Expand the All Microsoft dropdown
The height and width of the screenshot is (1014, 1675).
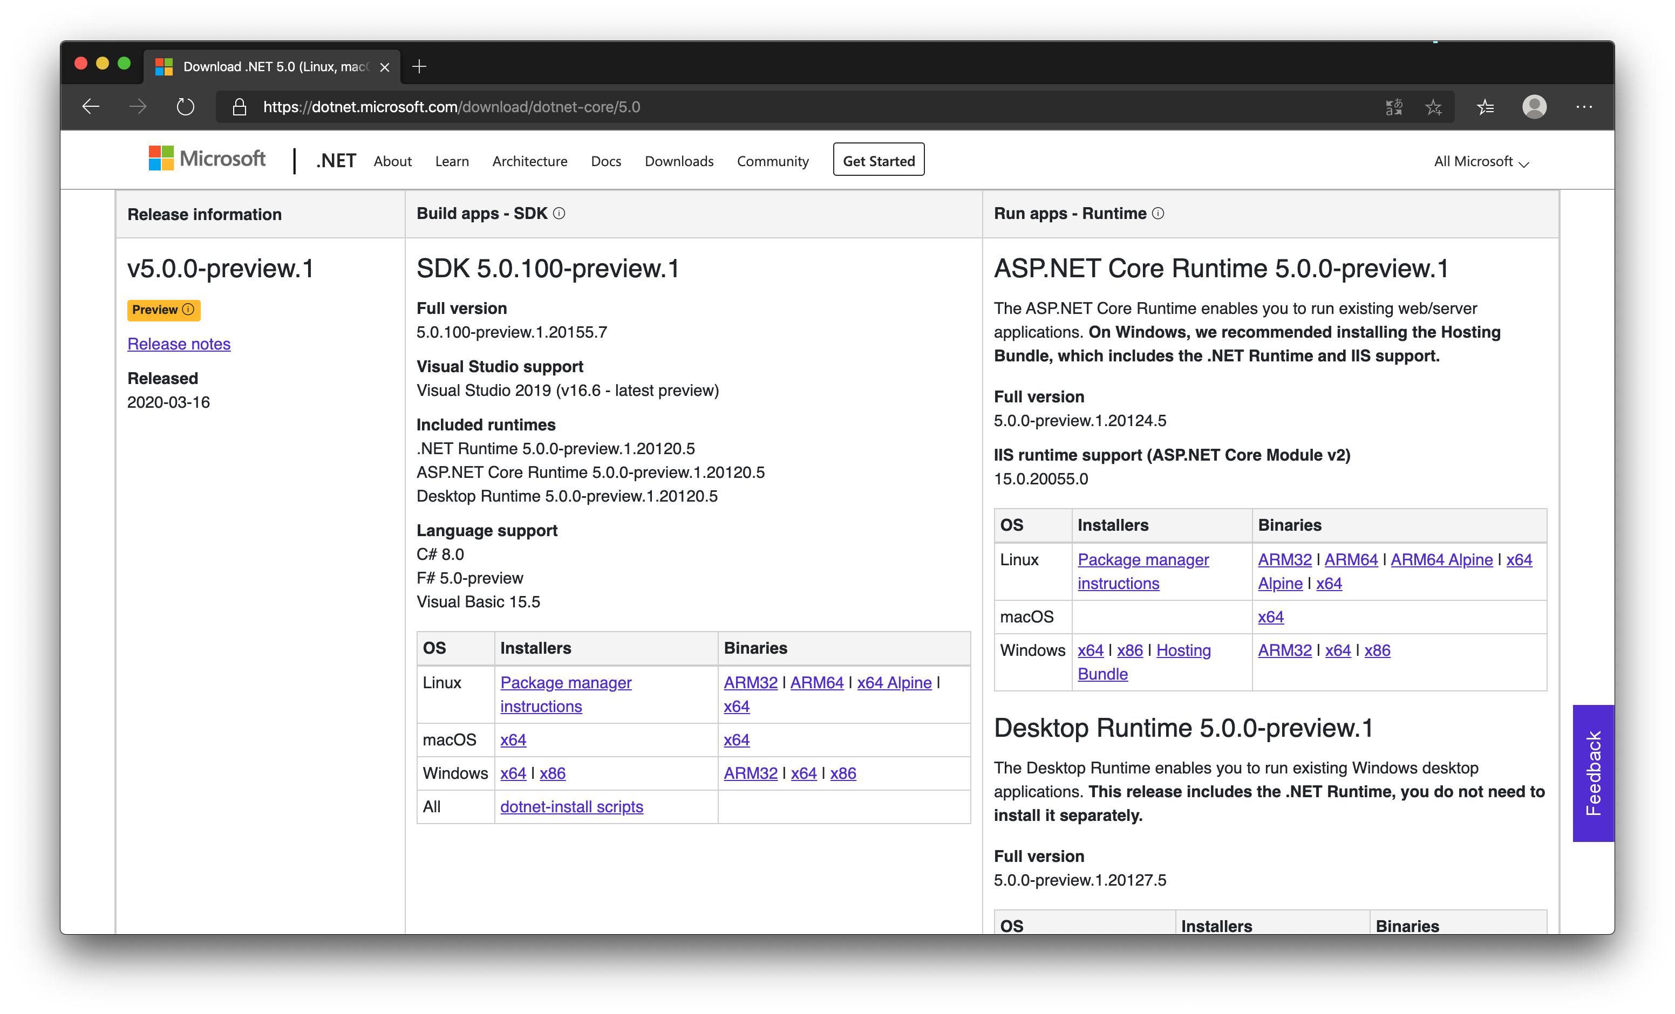1481,162
